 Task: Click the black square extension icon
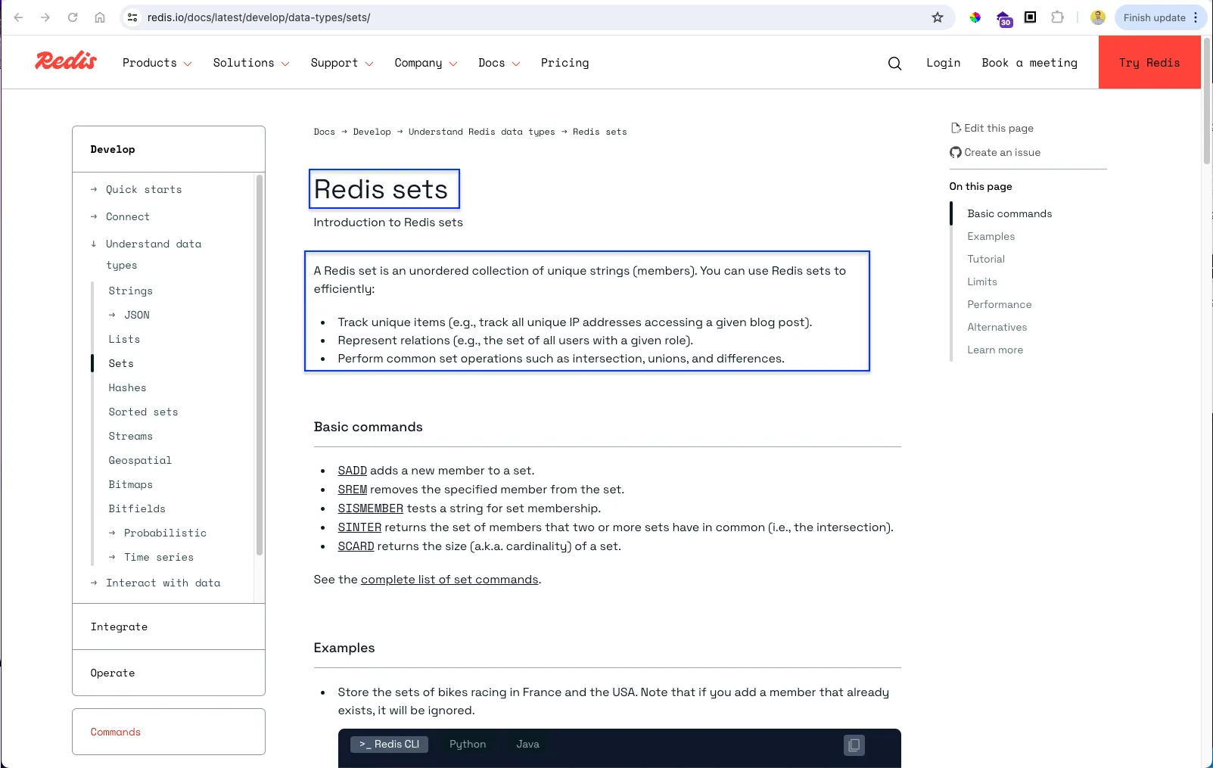pos(1030,17)
